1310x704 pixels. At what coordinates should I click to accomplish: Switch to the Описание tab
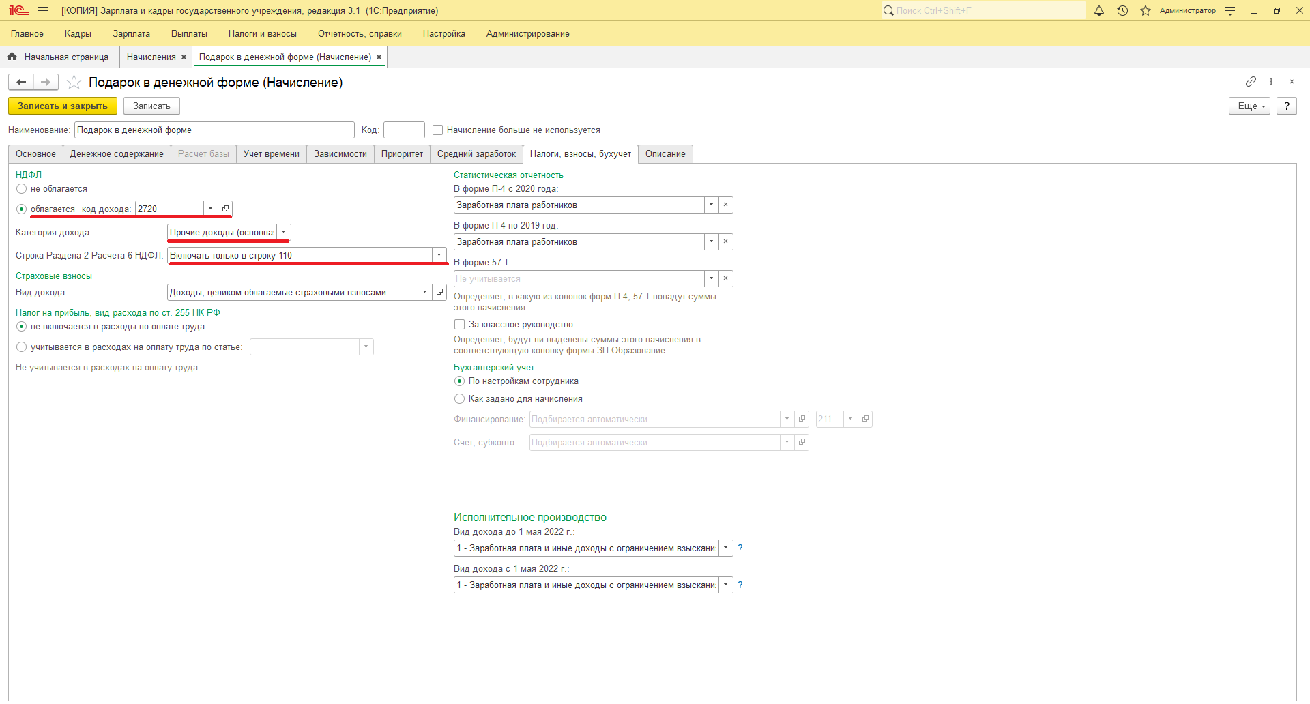[665, 154]
